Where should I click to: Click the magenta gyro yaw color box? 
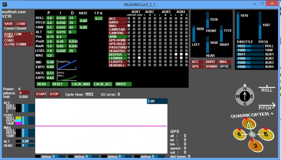[x=19, y=123]
